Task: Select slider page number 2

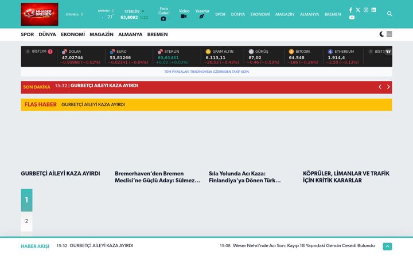Action: [26, 221]
